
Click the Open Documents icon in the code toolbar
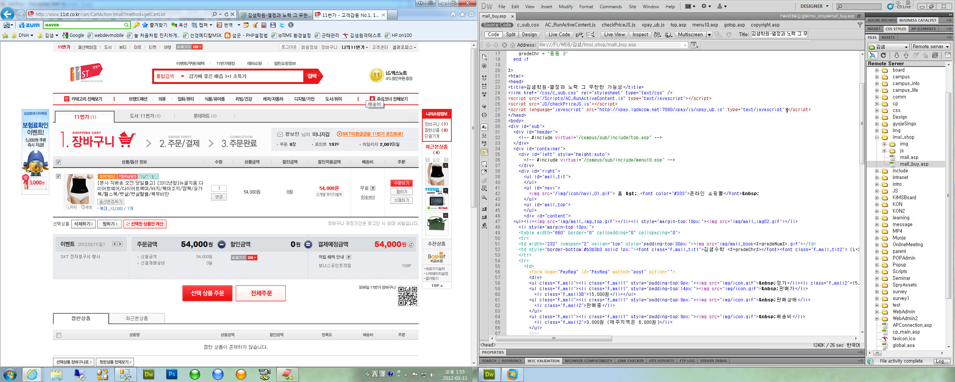coord(484,57)
